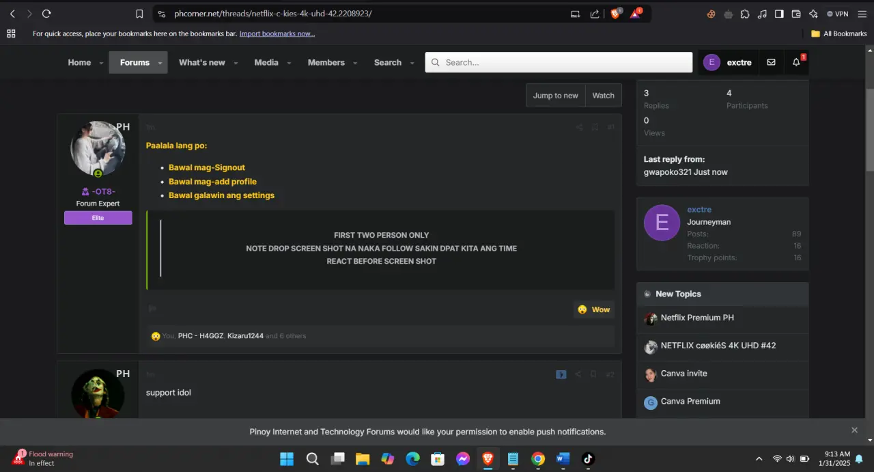
Task: Open Brave Rewards triangle icon
Action: (635, 14)
